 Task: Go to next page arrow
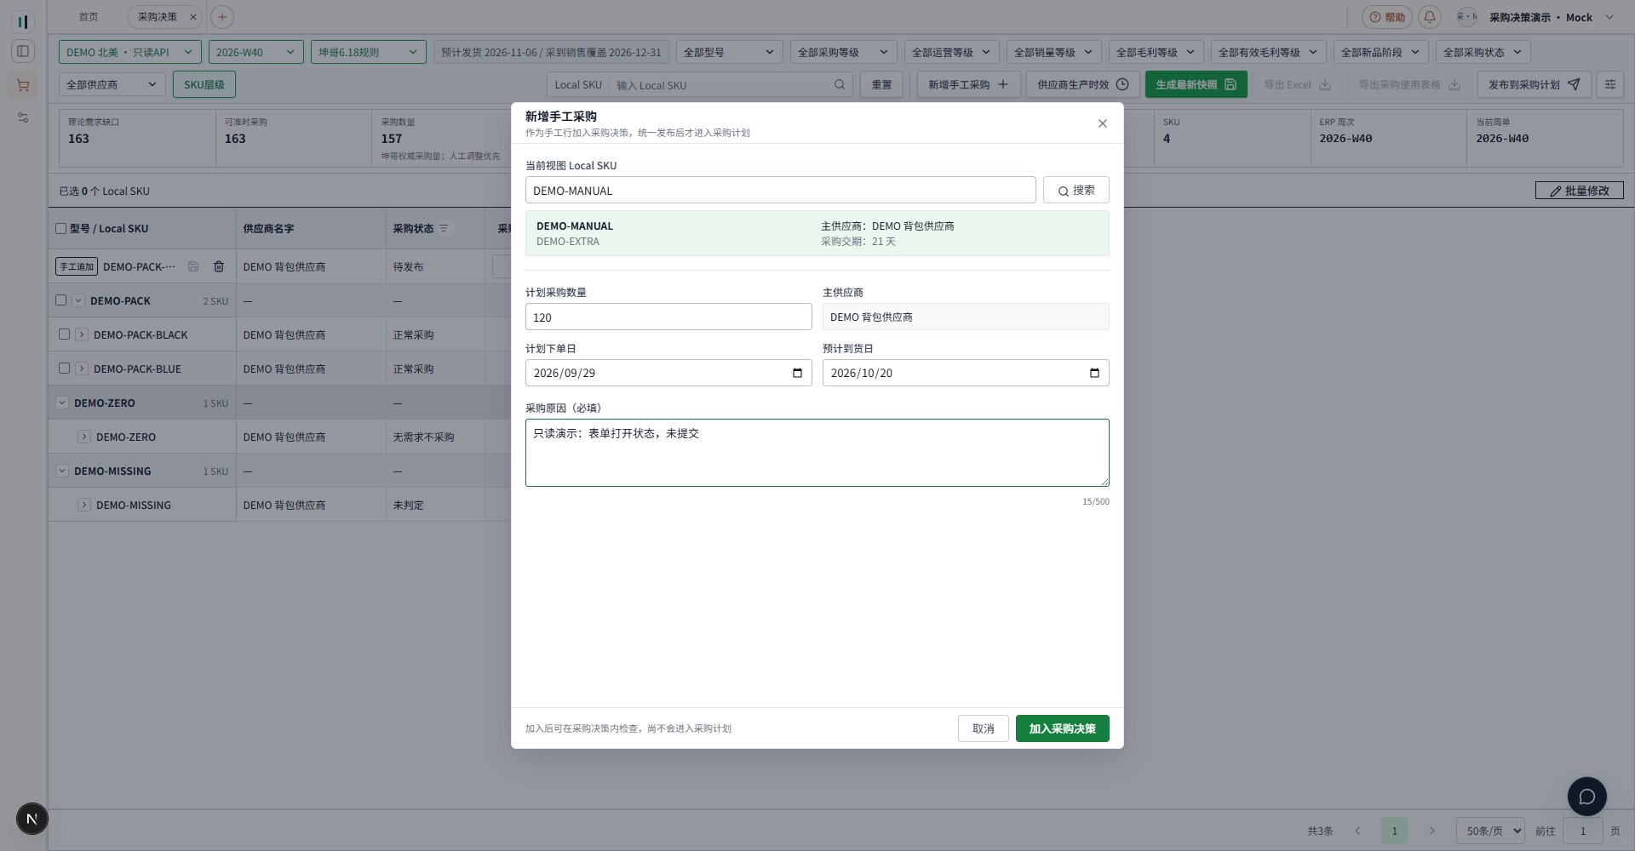pos(1431,831)
